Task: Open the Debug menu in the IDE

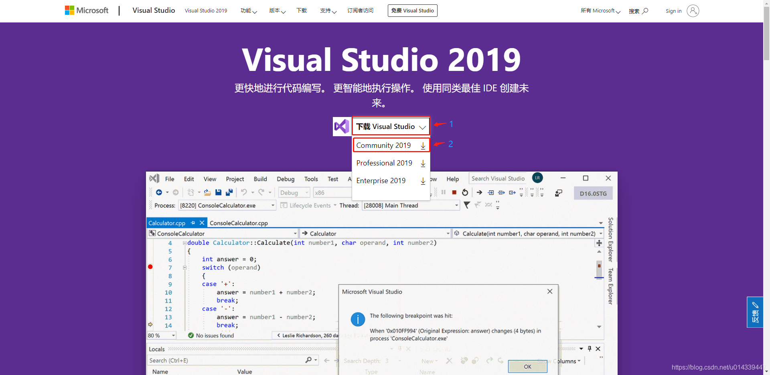Action: pos(286,179)
